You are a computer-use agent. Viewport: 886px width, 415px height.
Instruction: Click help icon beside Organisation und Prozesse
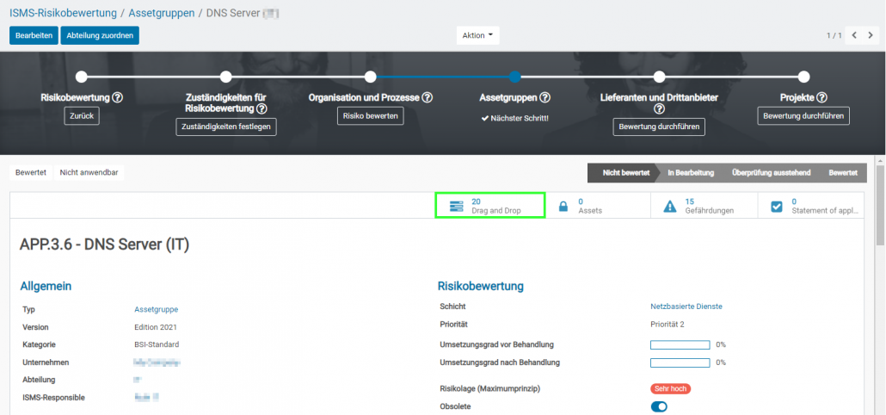click(427, 97)
